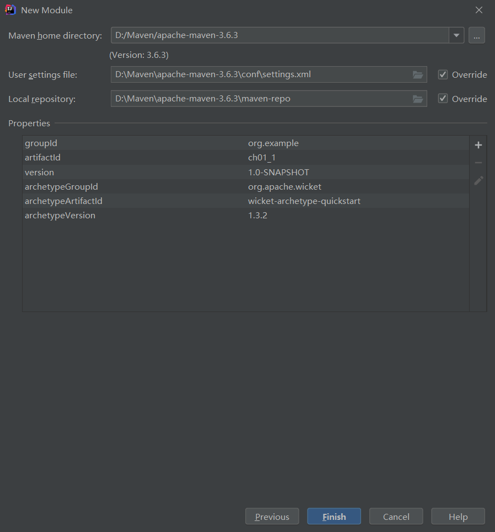This screenshot has height=532, width=495.
Task: Click the edit property pencil icon
Action: tap(478, 180)
